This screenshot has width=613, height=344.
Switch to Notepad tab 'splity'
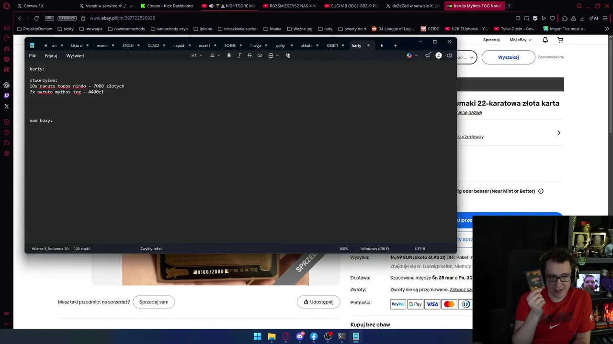click(280, 45)
